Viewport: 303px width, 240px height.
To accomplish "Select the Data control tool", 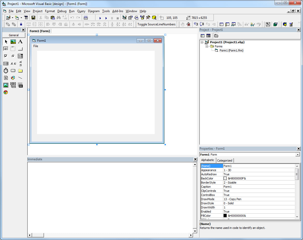I will tap(13, 85).
